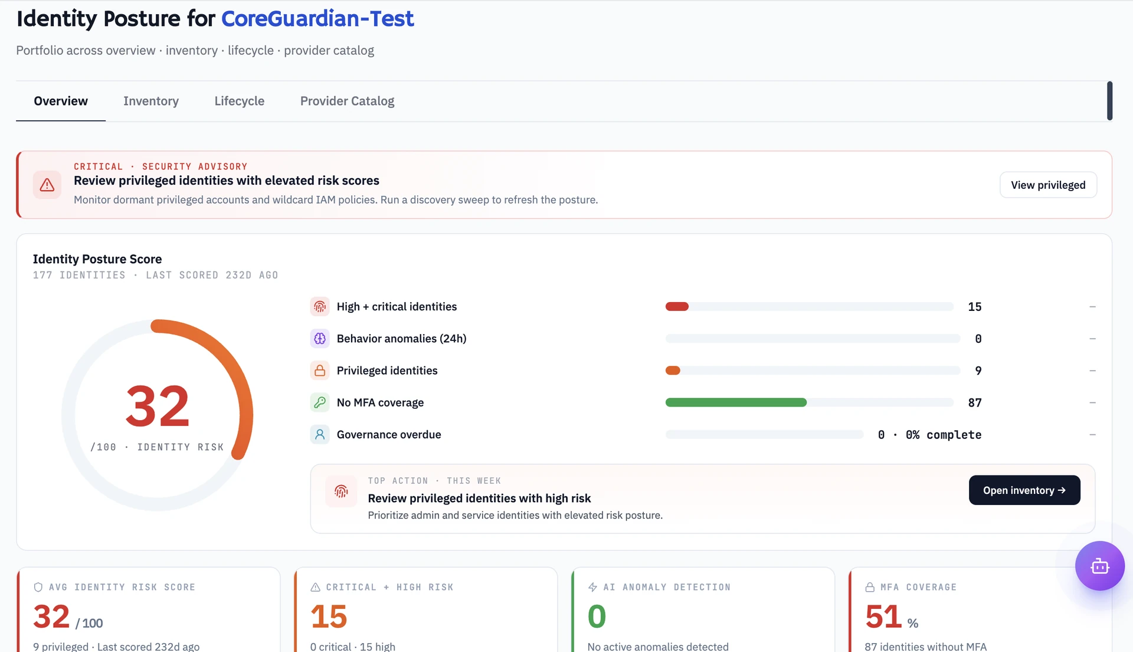Screen dimensions: 1133x652
Task: Click the CoreGuardian-Test title link
Action: [x=317, y=19]
